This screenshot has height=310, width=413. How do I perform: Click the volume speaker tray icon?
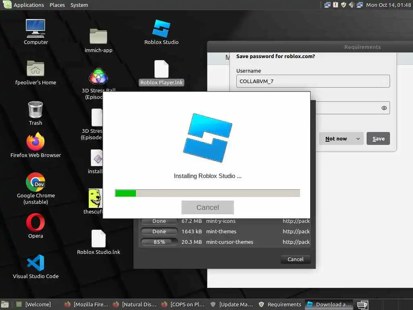tap(351, 5)
